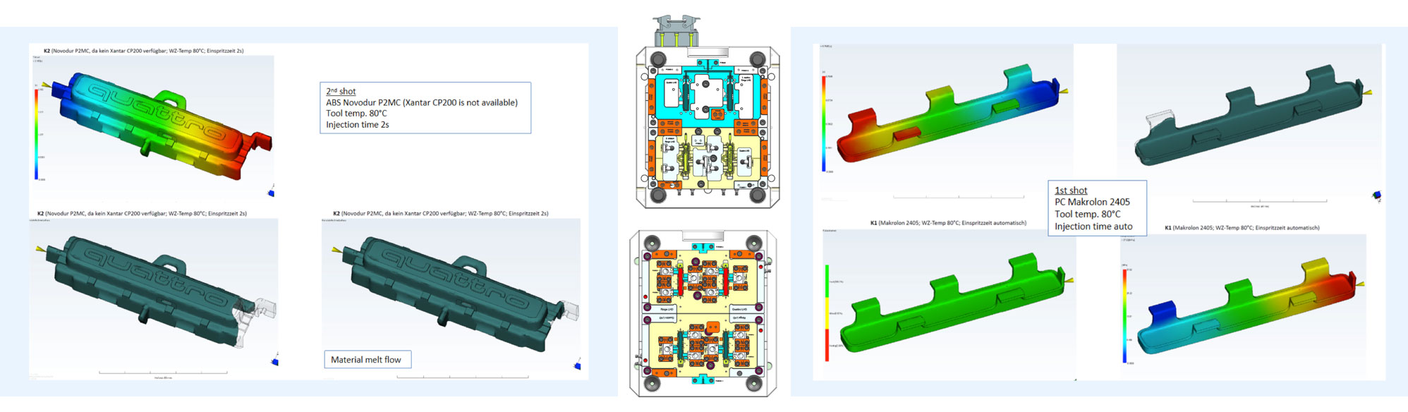Click the K2 Novodur title above the rainbow quattro view
Screen dimensions: 1408x412
(144, 51)
